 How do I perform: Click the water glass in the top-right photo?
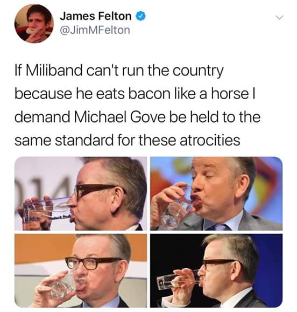(177, 210)
